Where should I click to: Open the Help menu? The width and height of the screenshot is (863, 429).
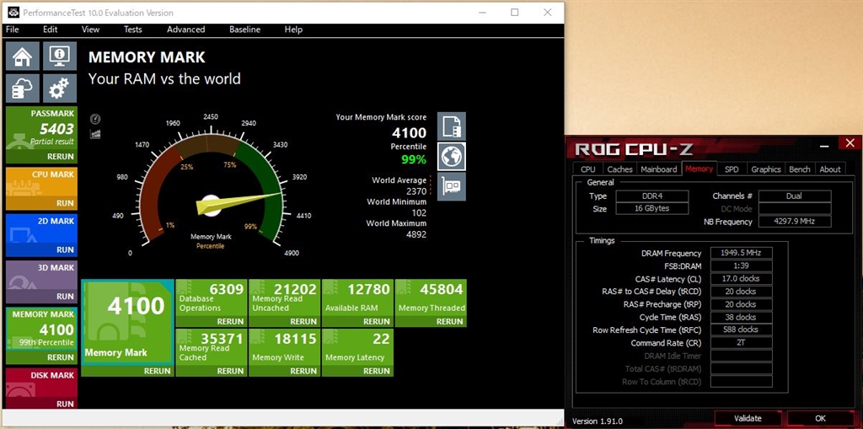tap(293, 29)
